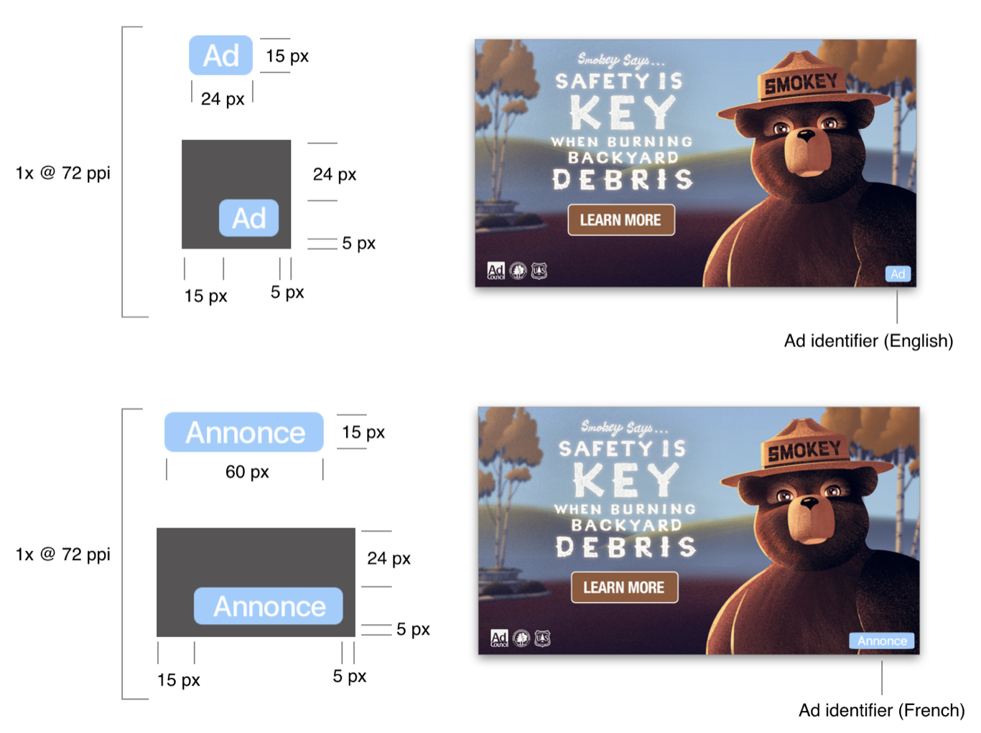Click the Forest Service shield in top banner

click(x=539, y=270)
